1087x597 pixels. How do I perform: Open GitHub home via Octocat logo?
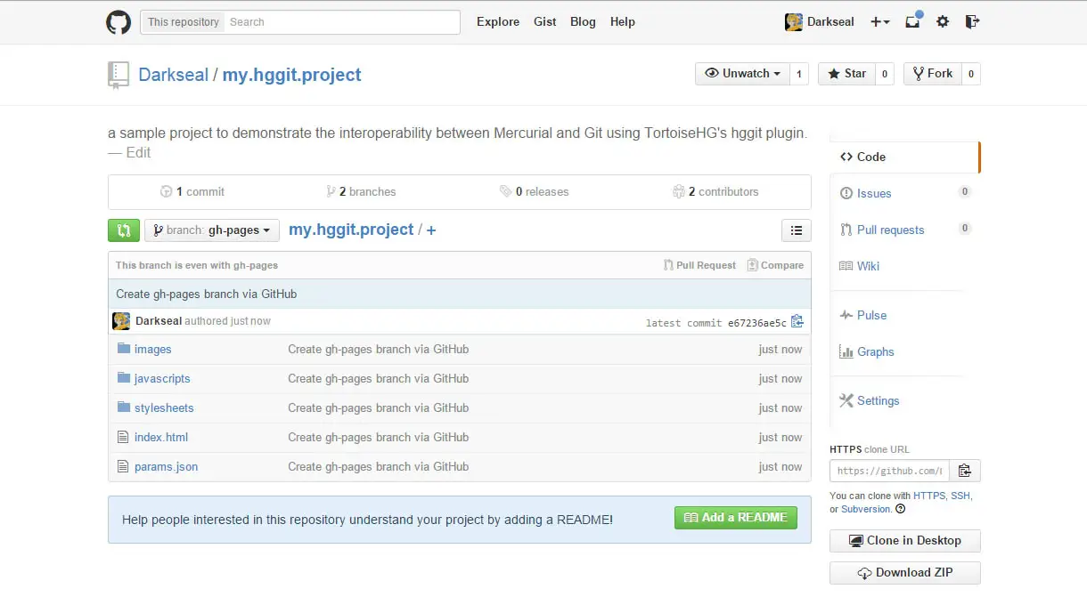(x=119, y=21)
